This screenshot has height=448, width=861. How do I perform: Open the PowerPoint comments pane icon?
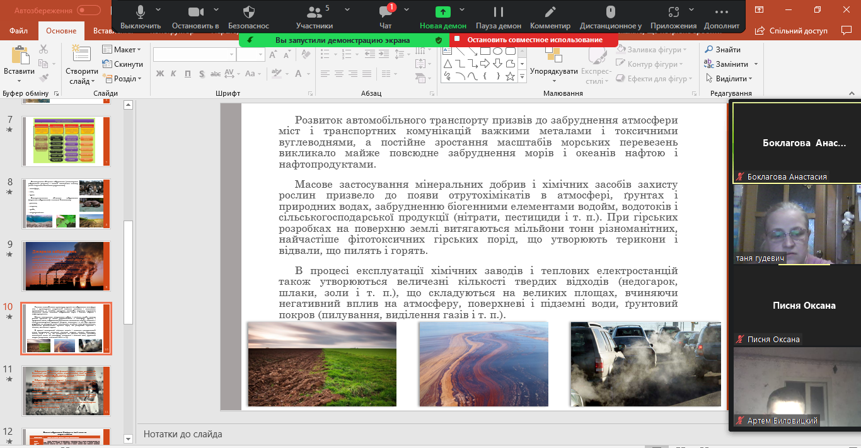pyautogui.click(x=845, y=30)
